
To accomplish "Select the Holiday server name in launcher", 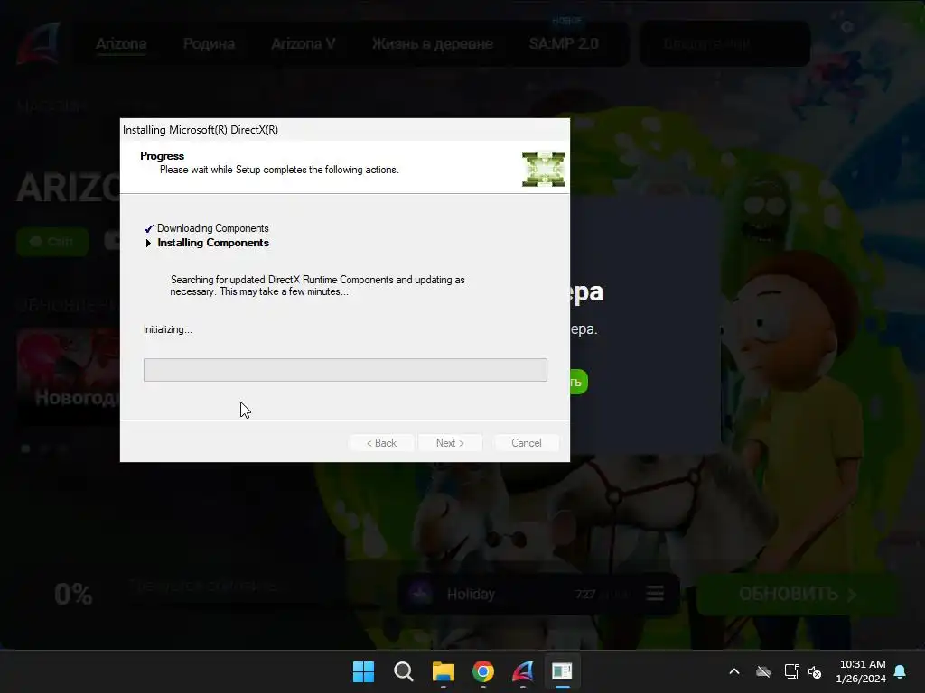I will pos(471,594).
